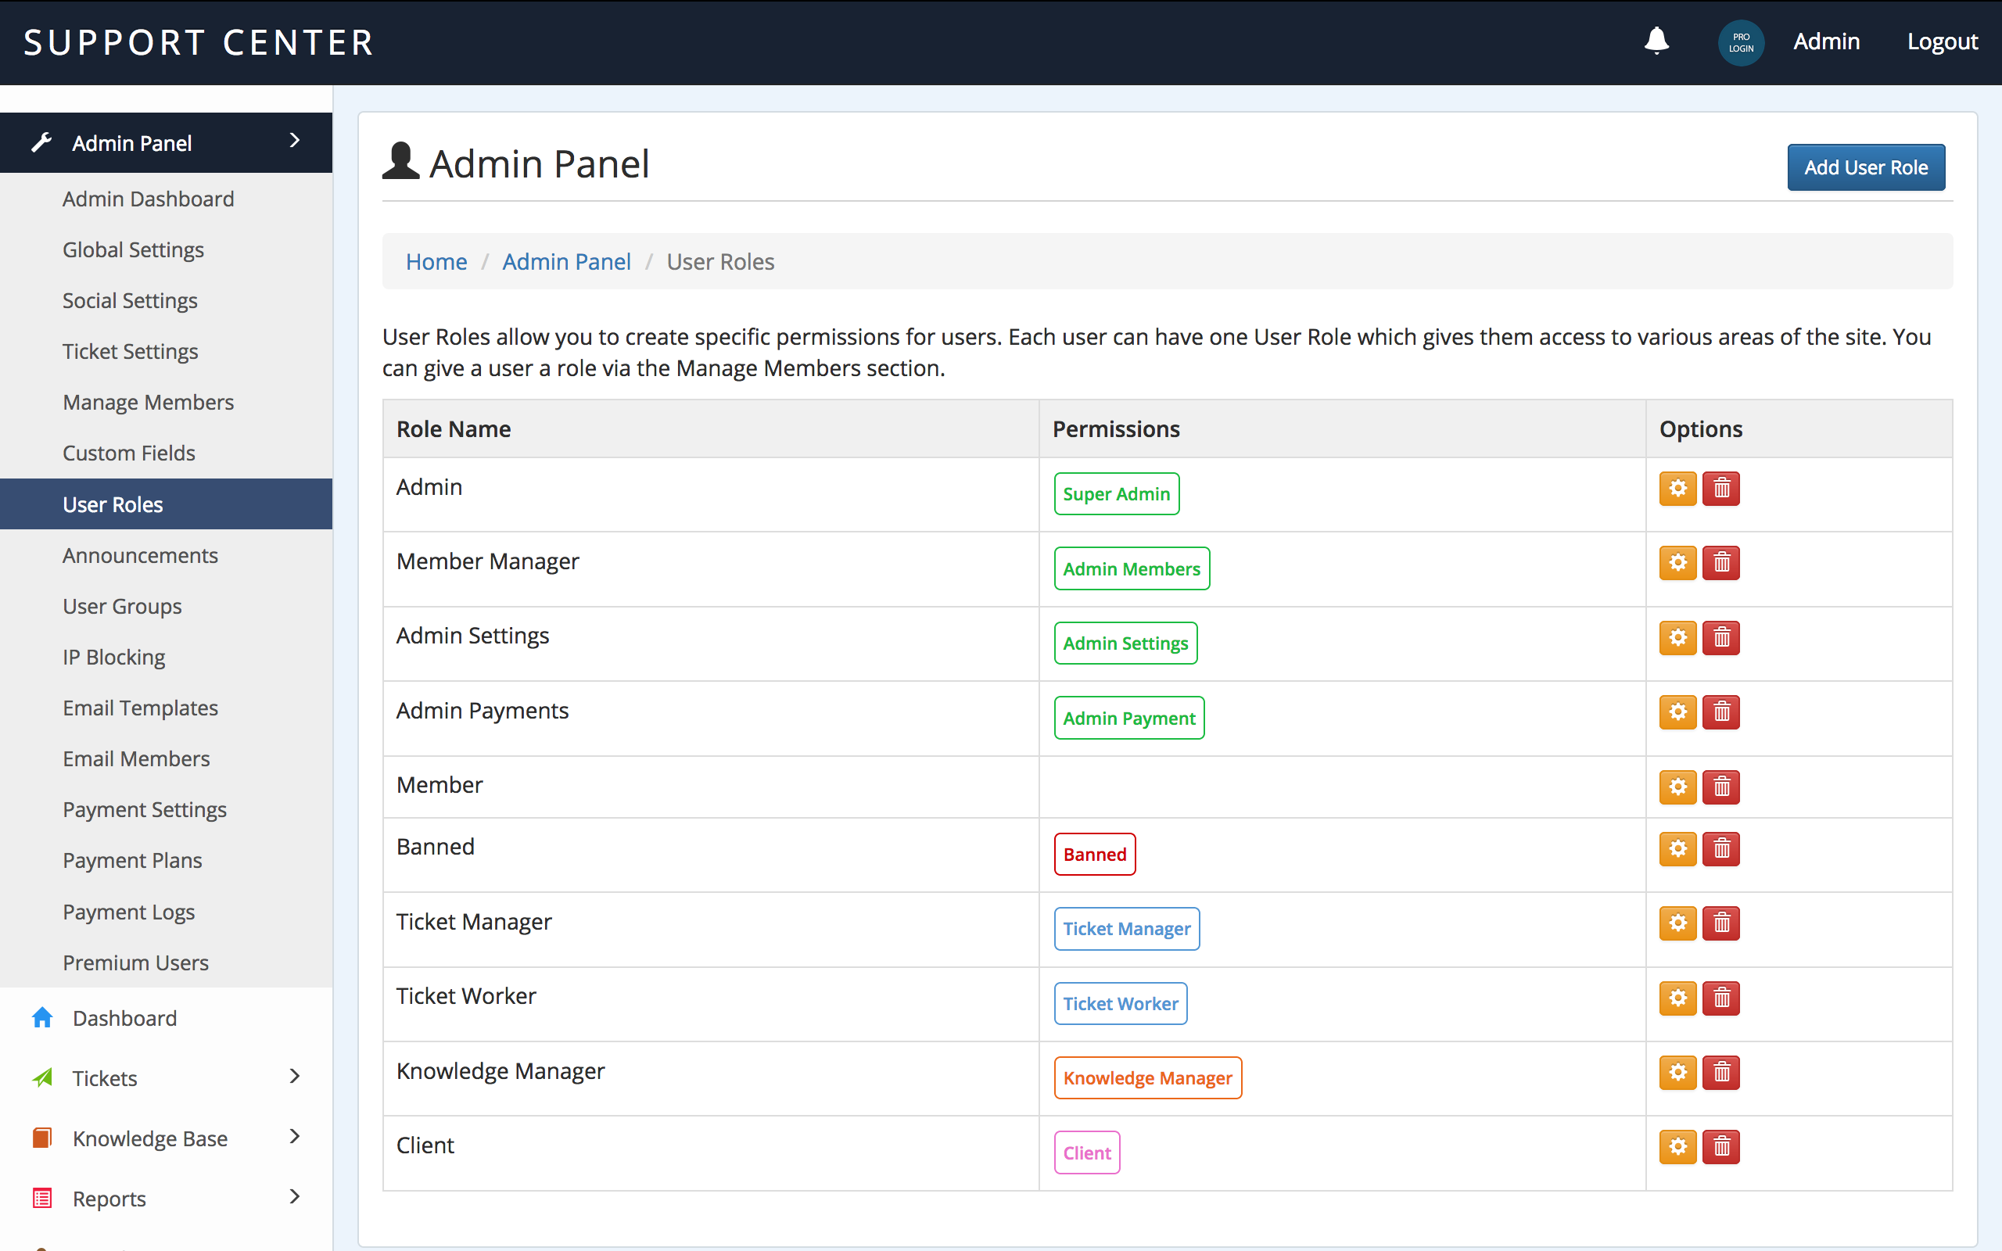Delete the Member Manager role
The height and width of the screenshot is (1251, 2002).
1720,564
